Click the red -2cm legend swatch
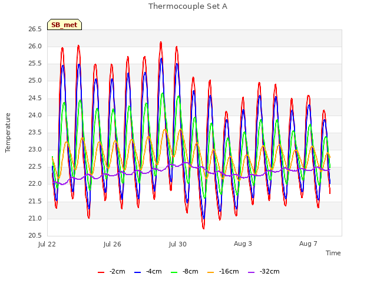 (101, 272)
